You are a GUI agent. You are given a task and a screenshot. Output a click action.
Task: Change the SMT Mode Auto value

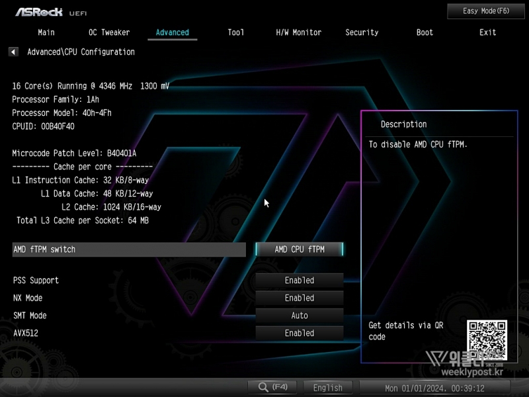[300, 316]
